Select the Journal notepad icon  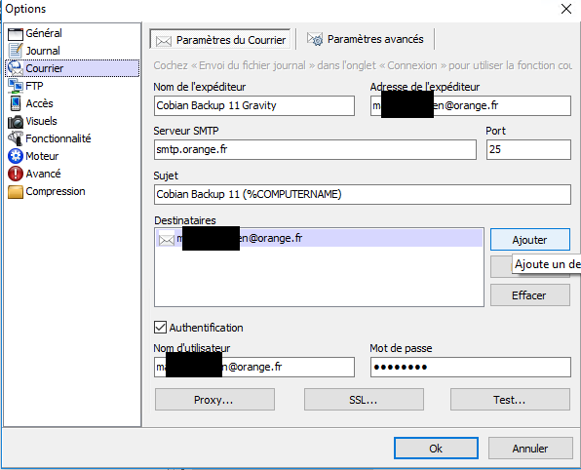click(16, 51)
